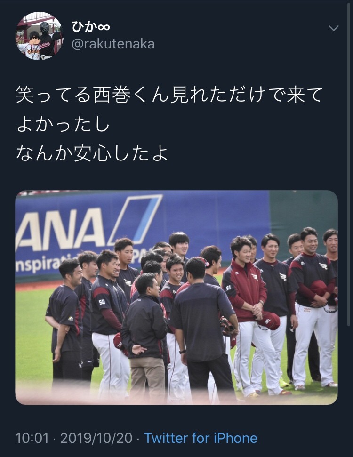Open the tweet options chevron menu
Viewport: 353px width, 457px height.
point(334,28)
